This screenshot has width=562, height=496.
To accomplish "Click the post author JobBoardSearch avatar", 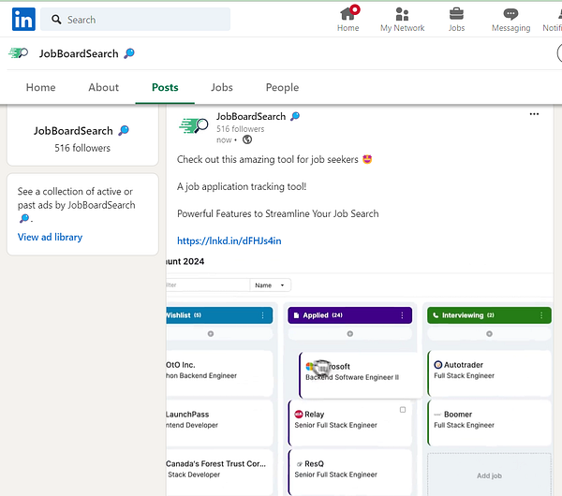I will (x=194, y=125).
